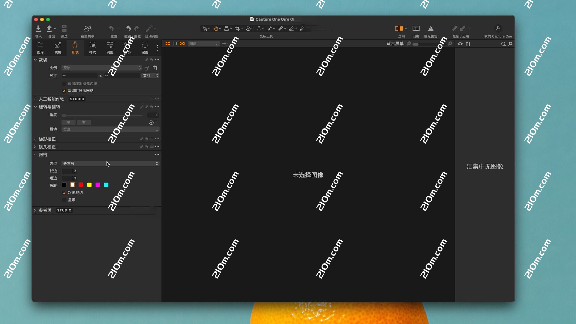Open My Capture One account icon
Image resolution: width=576 pixels, height=324 pixels.
[x=498, y=28]
